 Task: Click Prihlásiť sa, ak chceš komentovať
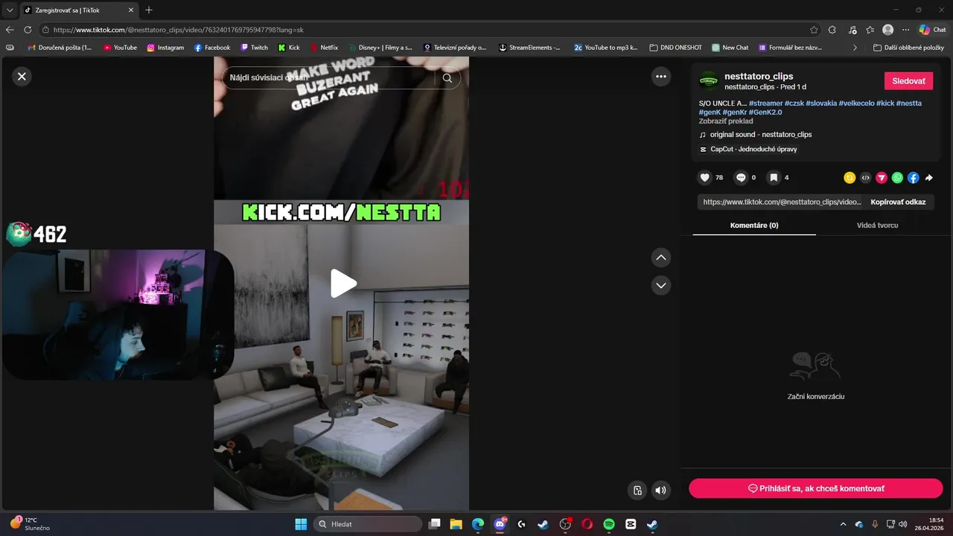click(x=816, y=488)
